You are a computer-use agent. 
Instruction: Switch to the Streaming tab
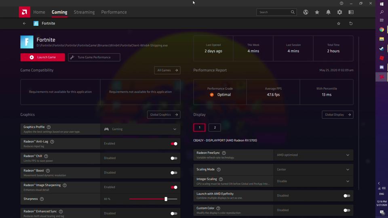[84, 12]
